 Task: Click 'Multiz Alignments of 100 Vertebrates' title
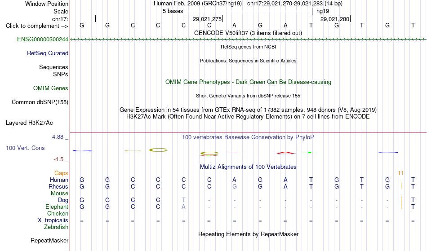click(248, 167)
